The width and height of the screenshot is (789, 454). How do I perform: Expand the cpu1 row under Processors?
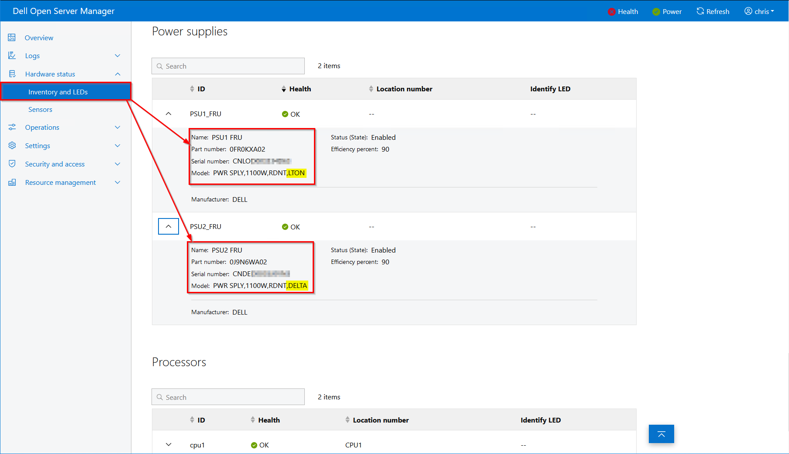[169, 444]
